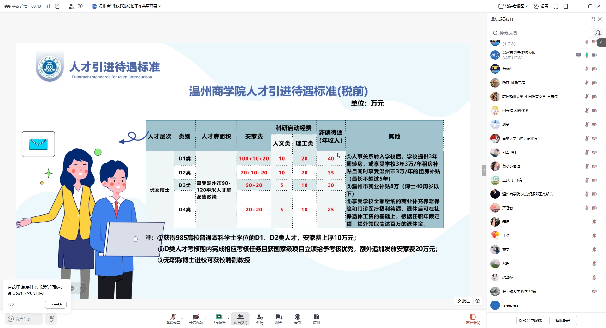The height and width of the screenshot is (328, 606).
Task: Click the 解除静音 button in members panel
Action: tap(563, 320)
